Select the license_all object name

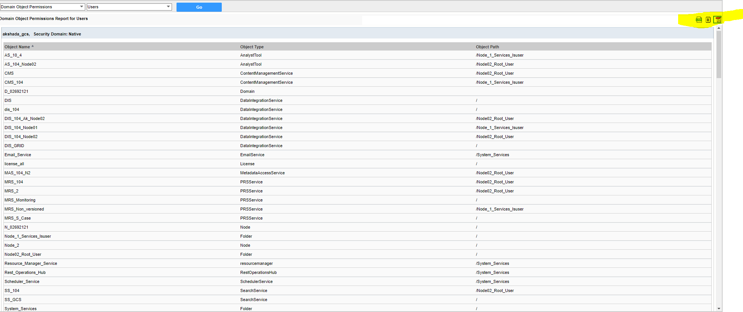tap(14, 164)
